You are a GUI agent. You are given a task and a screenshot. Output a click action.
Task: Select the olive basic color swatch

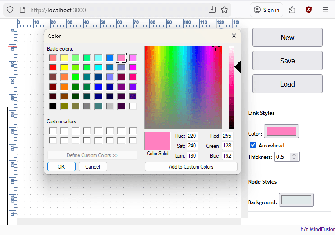[64, 106]
